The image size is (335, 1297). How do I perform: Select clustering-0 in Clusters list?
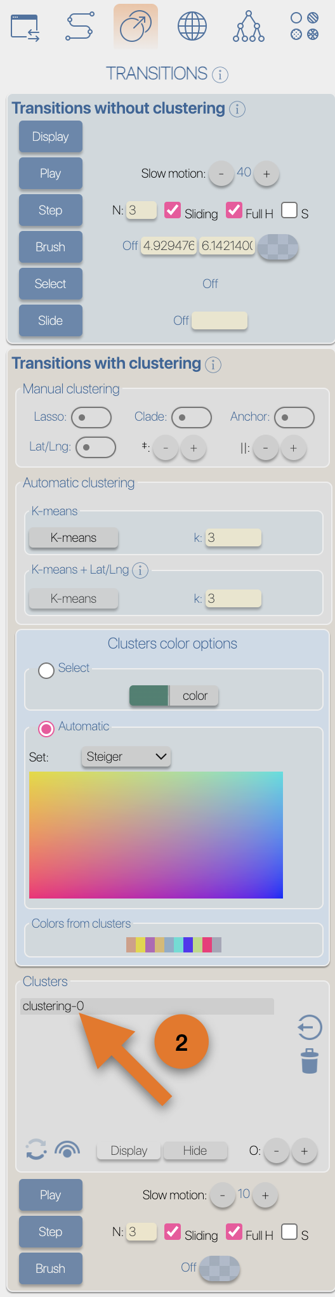[x=147, y=1006]
